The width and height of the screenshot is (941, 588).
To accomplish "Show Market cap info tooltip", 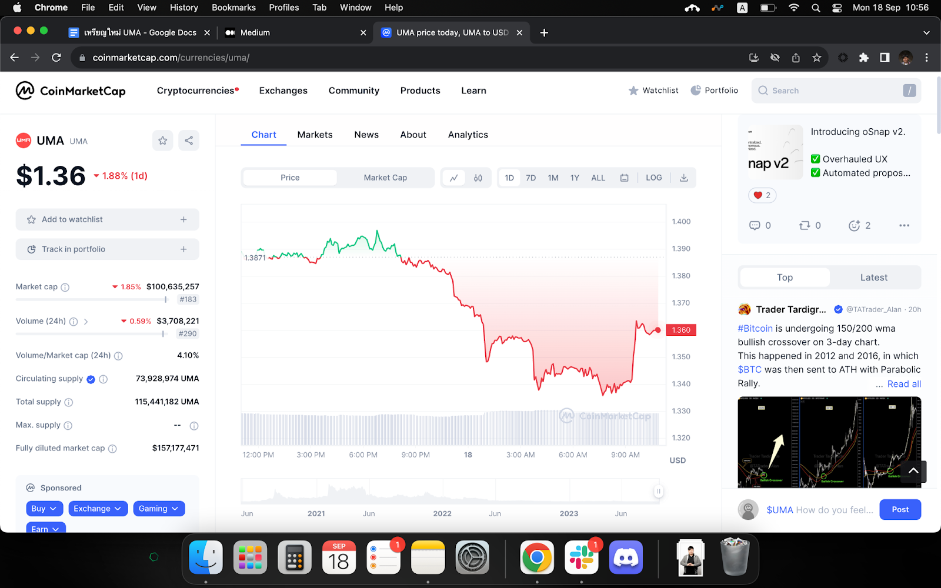I will click(65, 288).
